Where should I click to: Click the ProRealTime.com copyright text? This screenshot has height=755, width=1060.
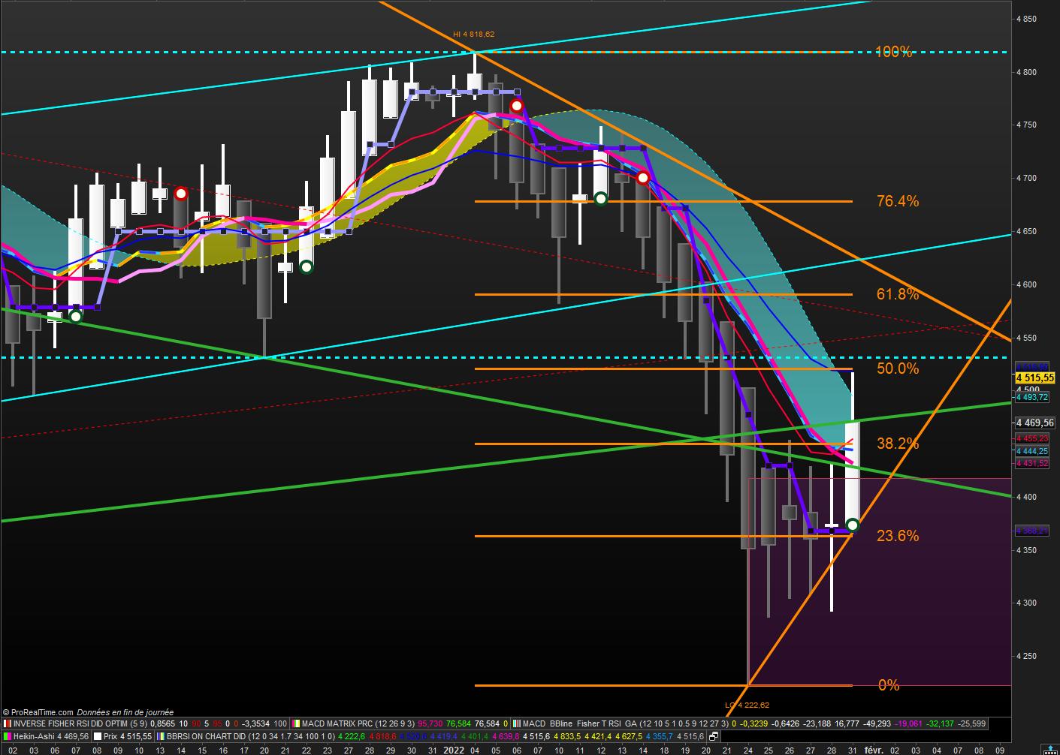[38, 712]
